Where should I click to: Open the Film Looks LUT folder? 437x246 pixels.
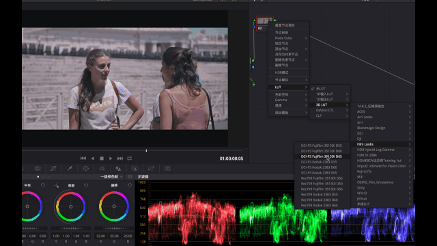(x=382, y=144)
